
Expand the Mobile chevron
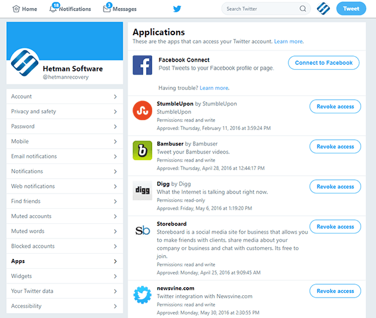[115, 142]
